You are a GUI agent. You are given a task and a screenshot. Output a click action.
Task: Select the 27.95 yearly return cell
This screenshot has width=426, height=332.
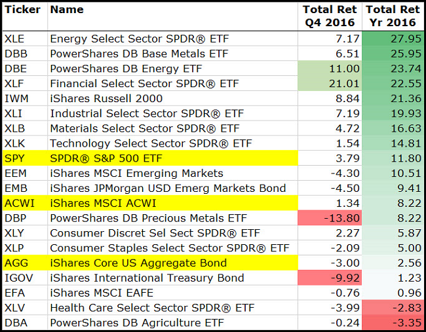pos(392,39)
